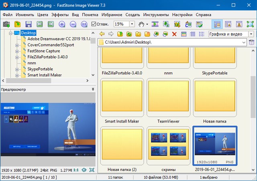Toggle the Сглаж. smoothing checkbox
Viewport: 257px width, 181px height.
(94, 24)
